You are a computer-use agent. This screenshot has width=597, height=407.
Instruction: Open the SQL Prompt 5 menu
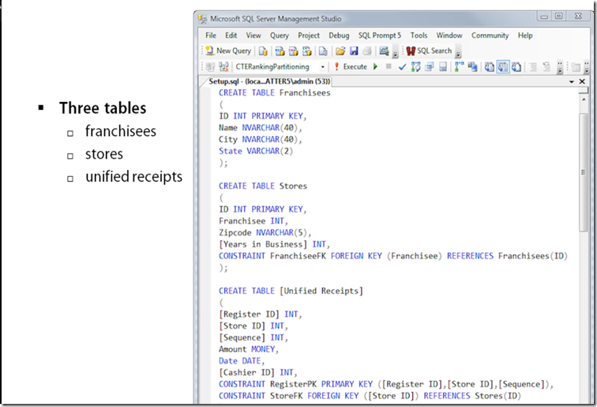pos(379,36)
